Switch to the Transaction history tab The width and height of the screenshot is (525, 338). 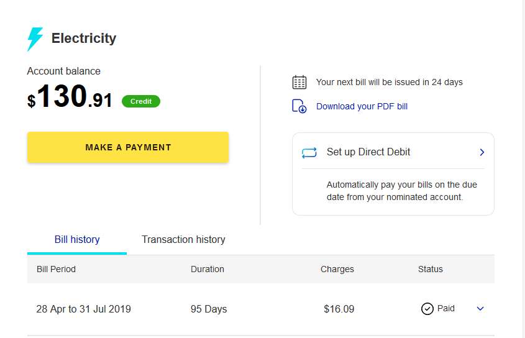[x=183, y=239]
